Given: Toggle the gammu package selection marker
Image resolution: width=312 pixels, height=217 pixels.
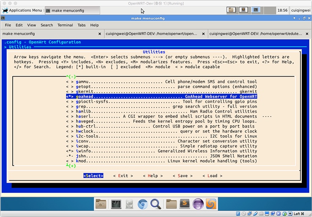Looking at the screenshot, I should coord(70,82).
